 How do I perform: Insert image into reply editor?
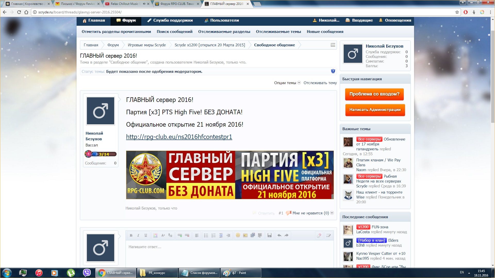(245, 235)
